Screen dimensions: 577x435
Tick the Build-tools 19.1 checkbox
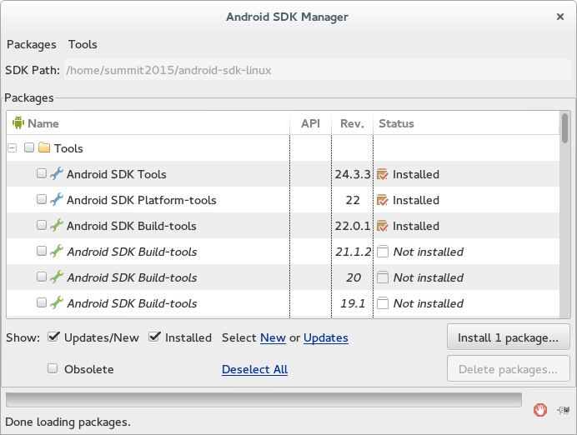click(42, 302)
